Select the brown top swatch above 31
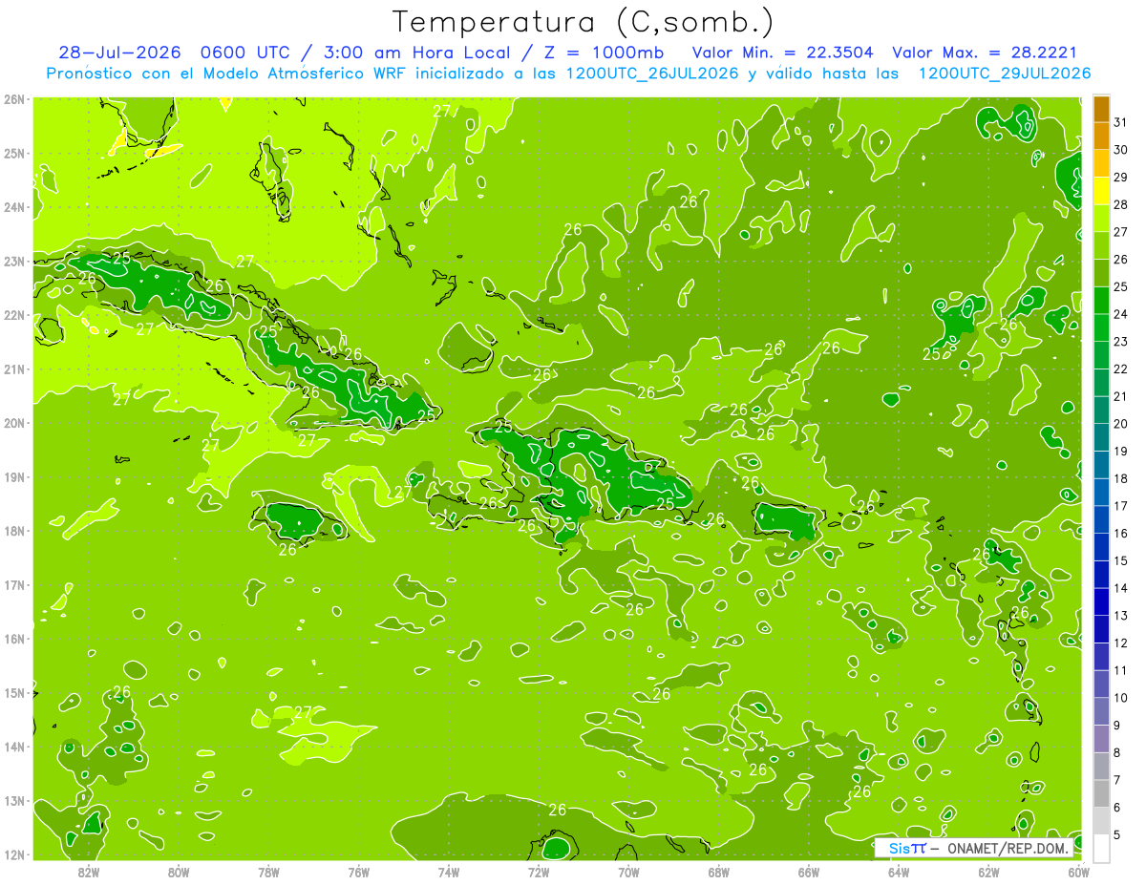 (1101, 109)
